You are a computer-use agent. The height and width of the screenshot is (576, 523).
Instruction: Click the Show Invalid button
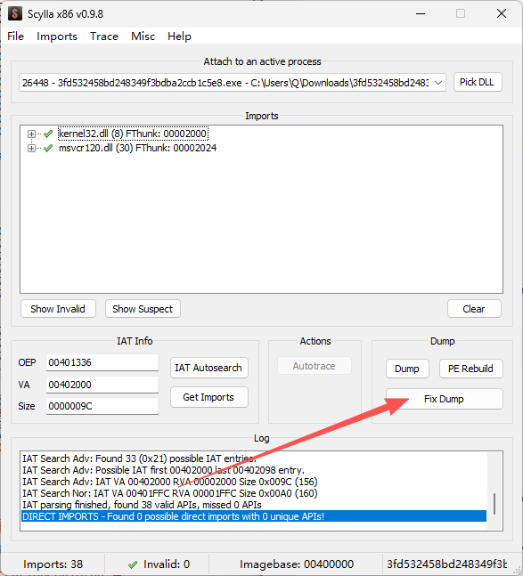(x=58, y=309)
